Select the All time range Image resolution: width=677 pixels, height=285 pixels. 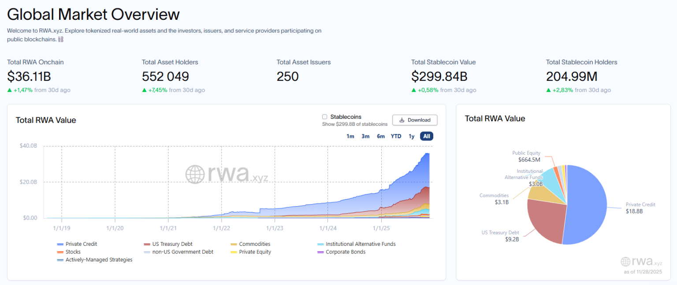pyautogui.click(x=426, y=136)
